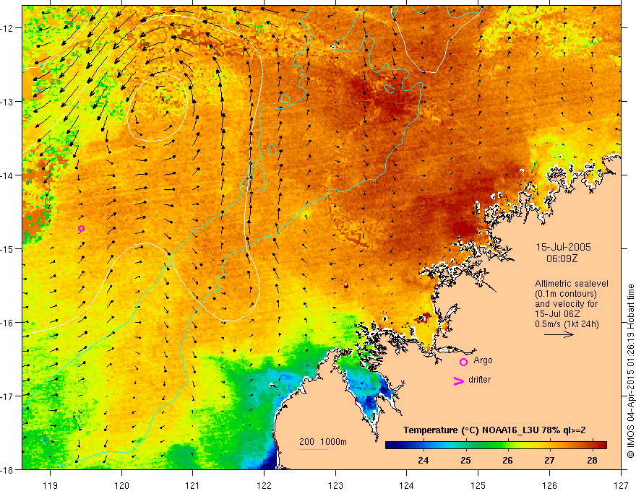636x491 pixels.
Task: Click the cyan bathymetry legend line
Action: [x=314, y=449]
